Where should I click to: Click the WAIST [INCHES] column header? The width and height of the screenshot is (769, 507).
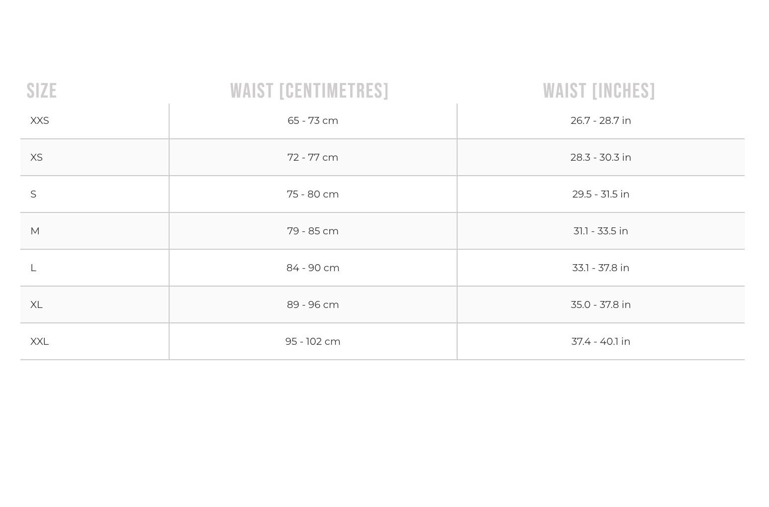[599, 91]
